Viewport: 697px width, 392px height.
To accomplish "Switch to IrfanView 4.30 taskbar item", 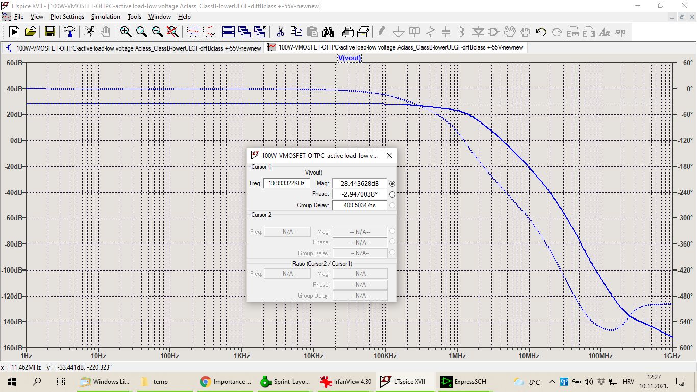I will (346, 382).
